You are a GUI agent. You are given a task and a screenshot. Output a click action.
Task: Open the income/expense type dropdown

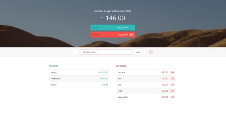point(76,52)
